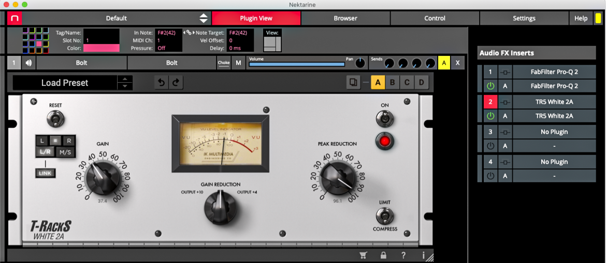Select L/R processing mode
Image resolution: width=606 pixels, height=263 pixels.
pos(46,152)
